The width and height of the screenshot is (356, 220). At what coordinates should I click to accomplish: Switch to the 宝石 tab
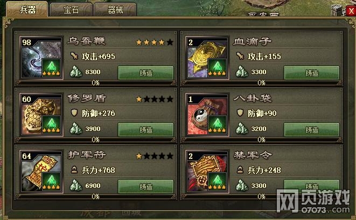click(71, 10)
